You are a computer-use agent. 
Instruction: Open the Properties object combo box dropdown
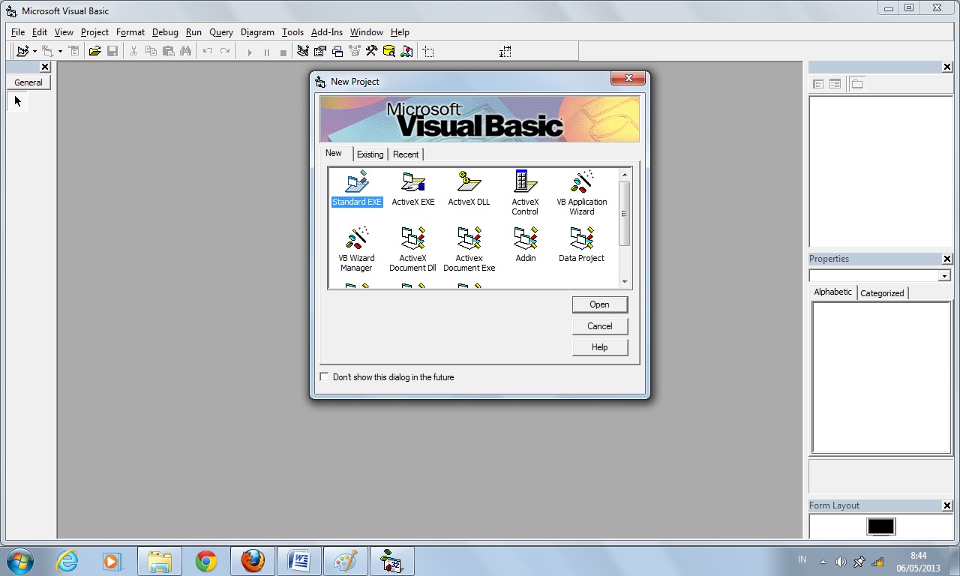(x=944, y=276)
